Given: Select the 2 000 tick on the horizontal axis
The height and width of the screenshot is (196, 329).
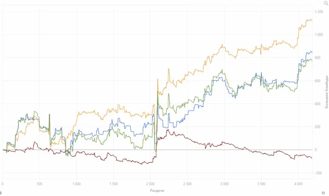Looking at the screenshot, I should tap(150, 183).
